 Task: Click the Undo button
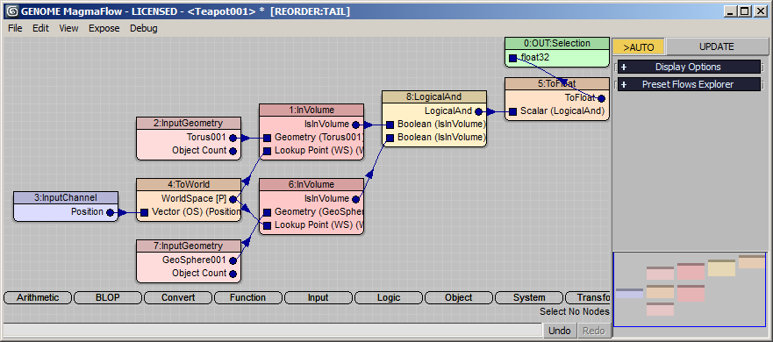[560, 331]
